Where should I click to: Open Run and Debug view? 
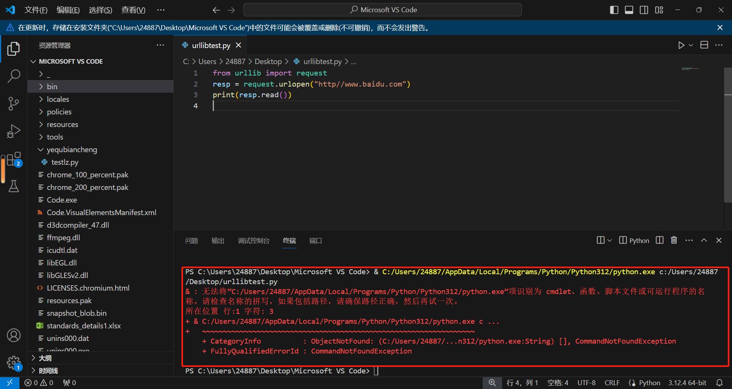tap(14, 131)
